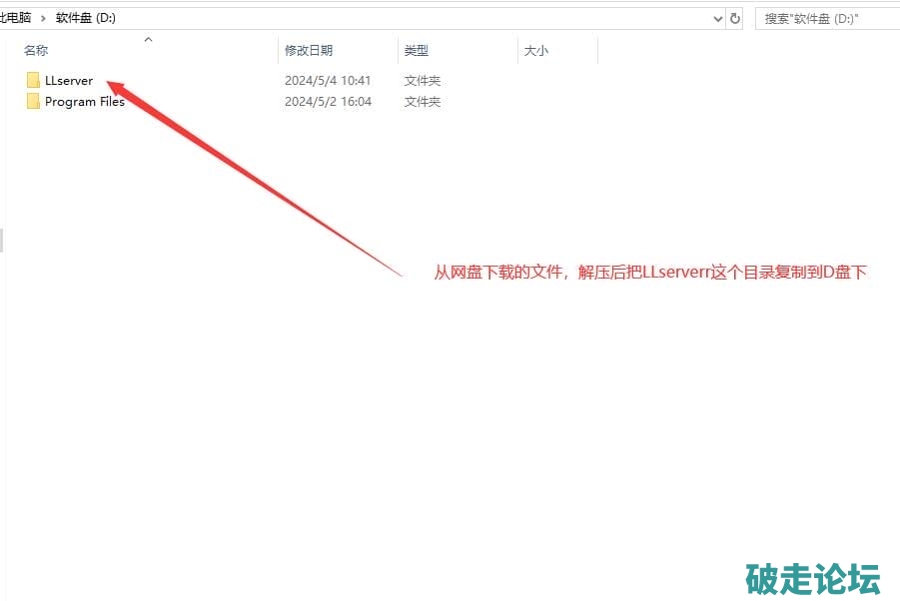Click the sort arrow above 名称 column
900x601 pixels.
tap(148, 40)
